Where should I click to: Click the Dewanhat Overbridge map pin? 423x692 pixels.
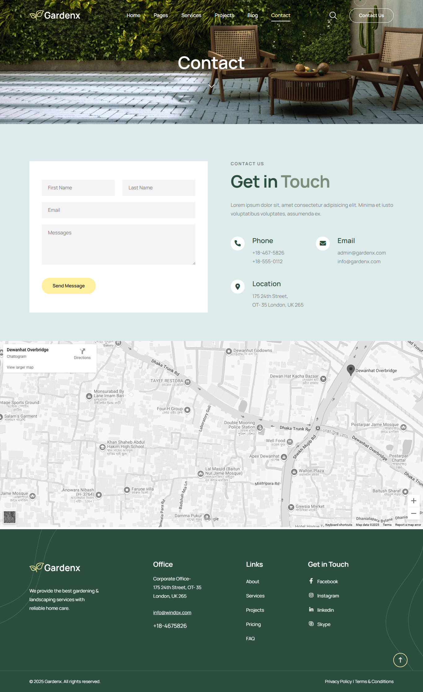tap(351, 370)
